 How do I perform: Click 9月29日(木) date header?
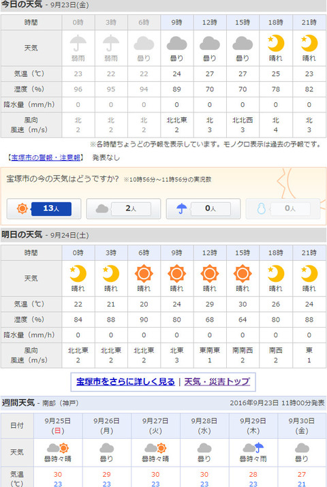(x=253, y=426)
